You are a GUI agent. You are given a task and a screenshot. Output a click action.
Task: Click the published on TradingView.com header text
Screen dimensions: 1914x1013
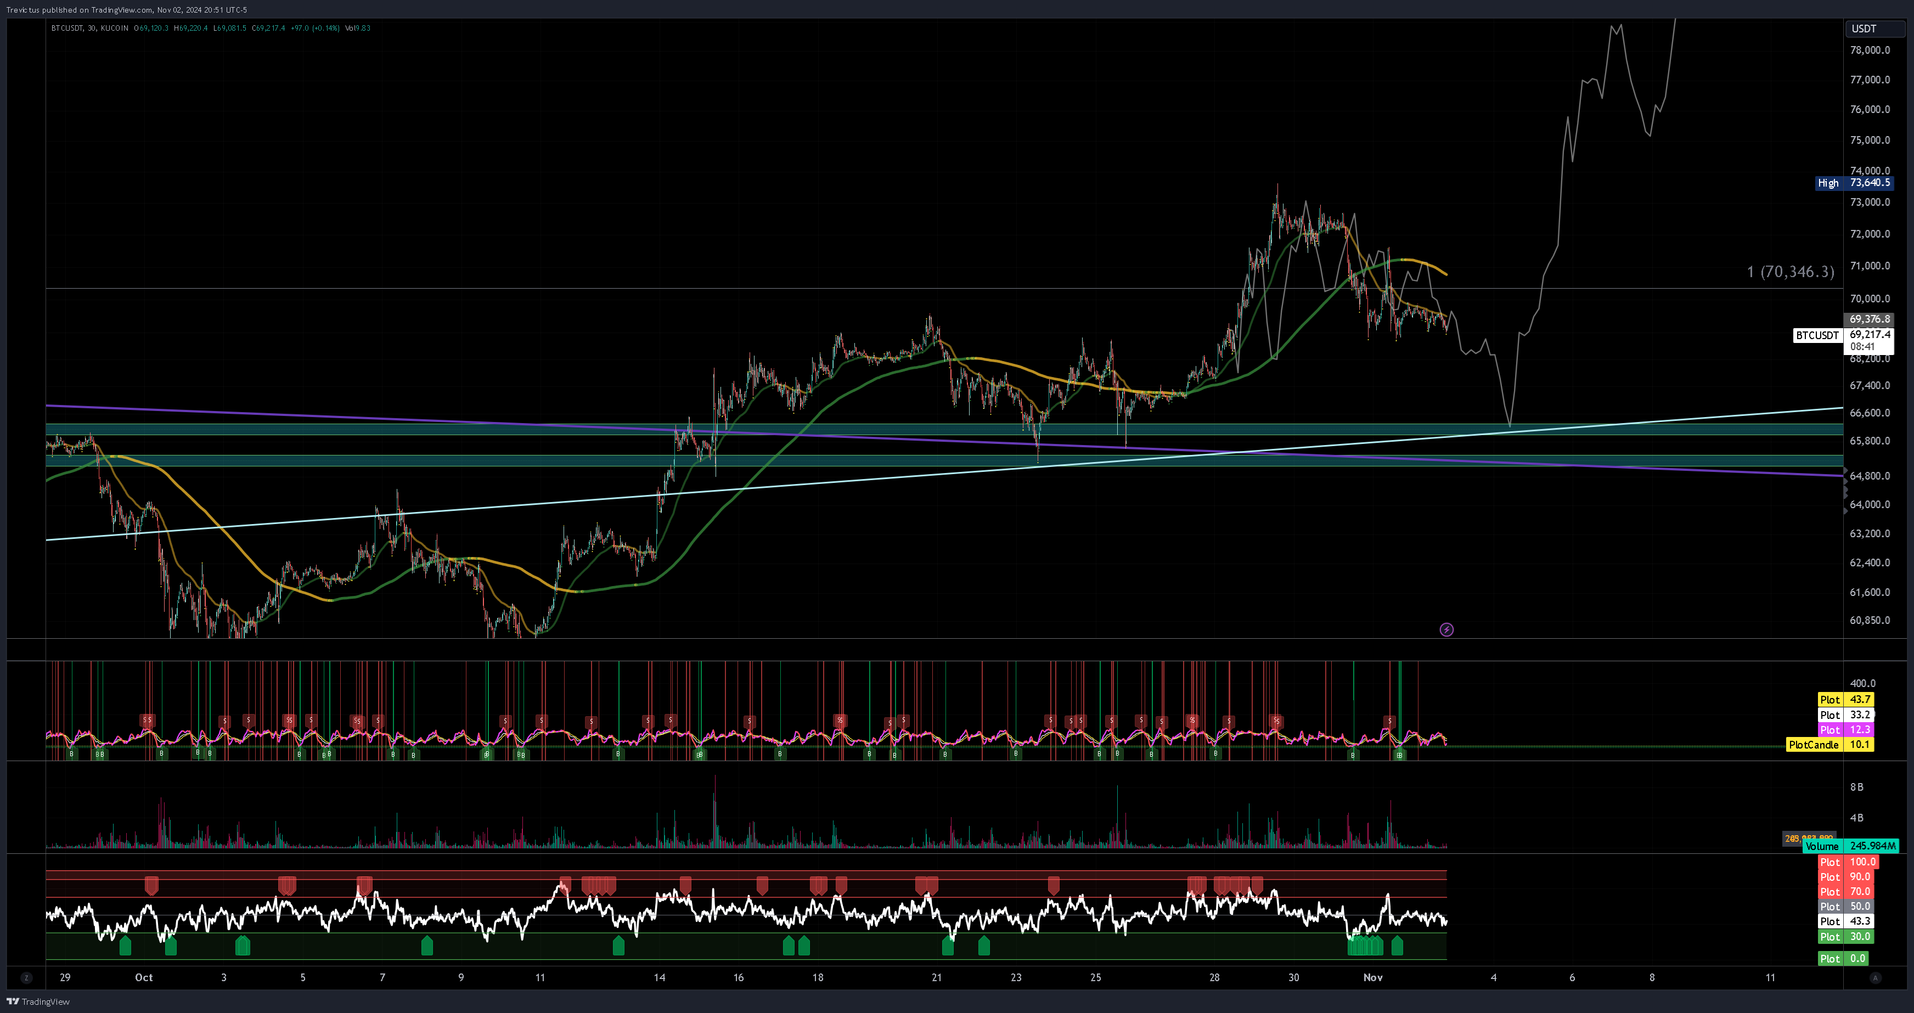[126, 10]
